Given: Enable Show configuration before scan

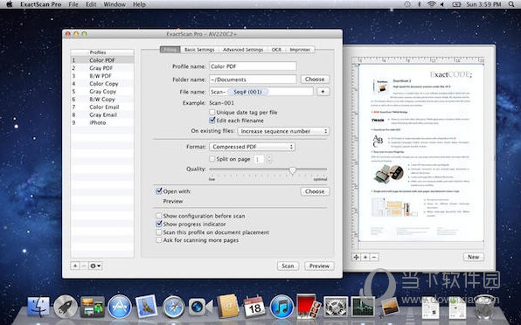Looking at the screenshot, I should (x=159, y=216).
